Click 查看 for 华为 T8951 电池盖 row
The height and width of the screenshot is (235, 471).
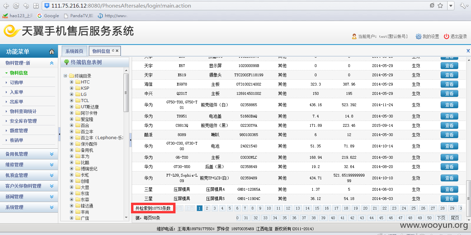coord(449,116)
